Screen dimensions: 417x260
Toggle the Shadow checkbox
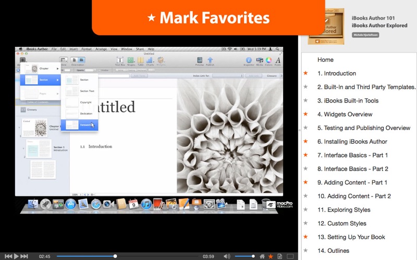point(100,70)
